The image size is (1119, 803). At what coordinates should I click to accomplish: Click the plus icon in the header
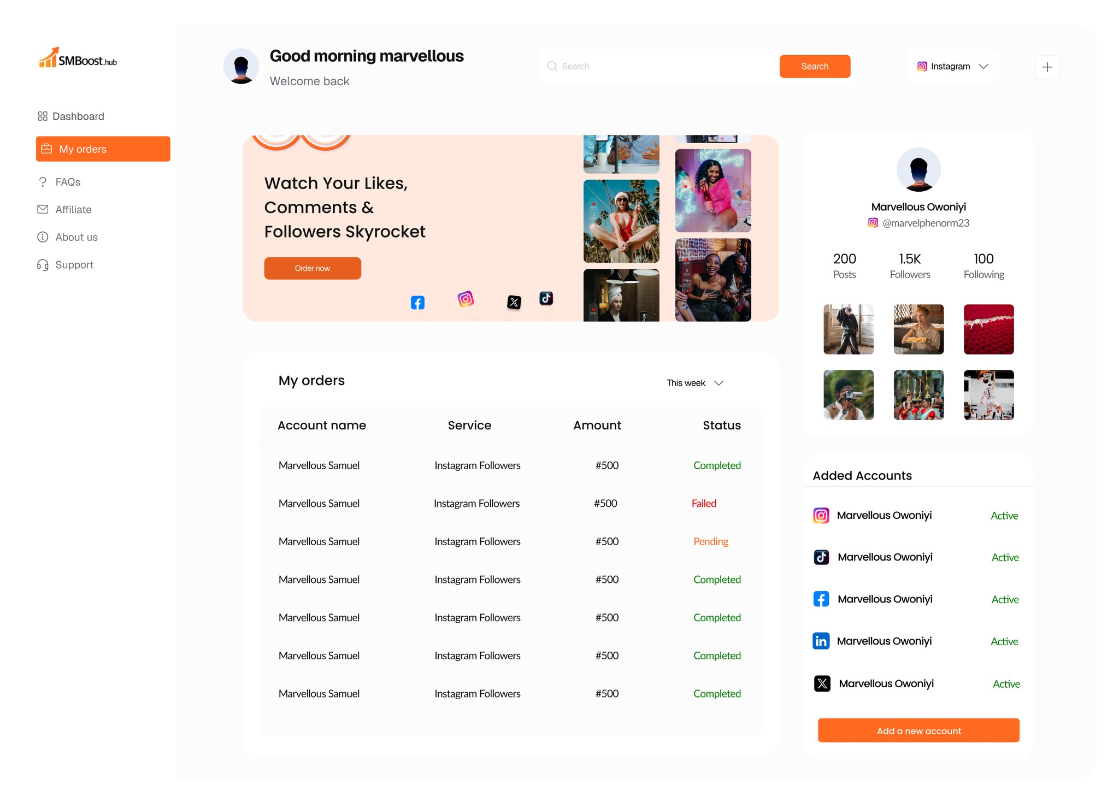(1047, 67)
